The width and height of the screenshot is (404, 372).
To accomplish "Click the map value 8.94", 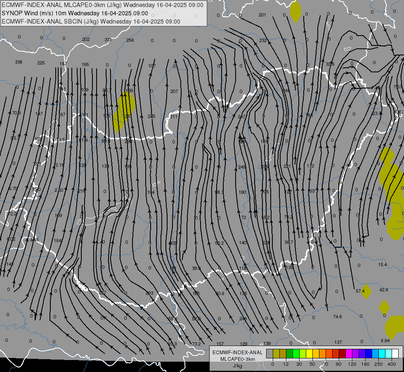I will coord(385,341).
